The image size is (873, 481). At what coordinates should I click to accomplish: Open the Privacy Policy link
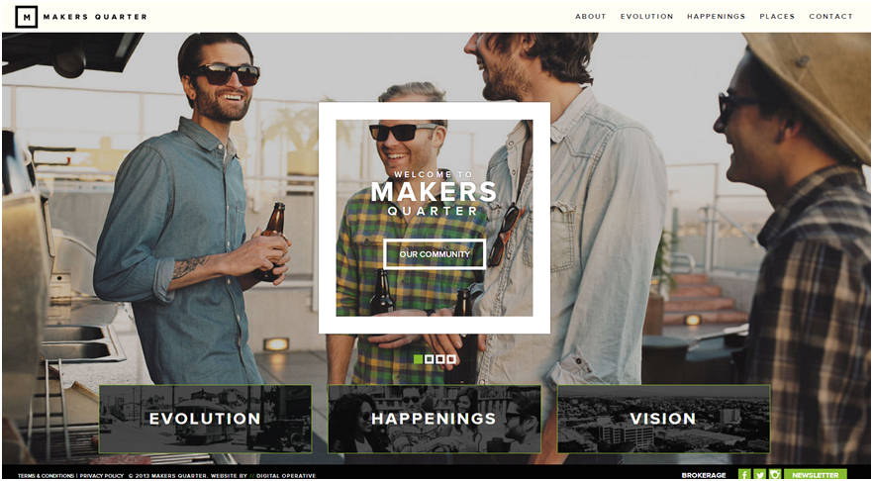point(101,476)
